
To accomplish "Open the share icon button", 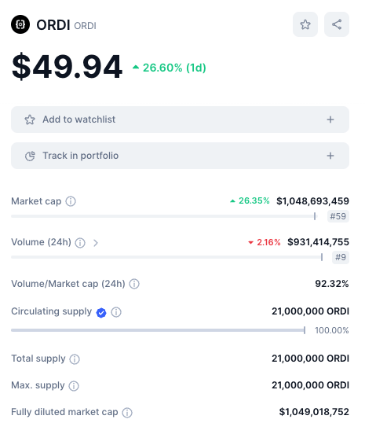I will [337, 24].
